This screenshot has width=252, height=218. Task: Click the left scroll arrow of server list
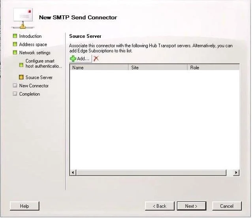[x=73, y=173]
